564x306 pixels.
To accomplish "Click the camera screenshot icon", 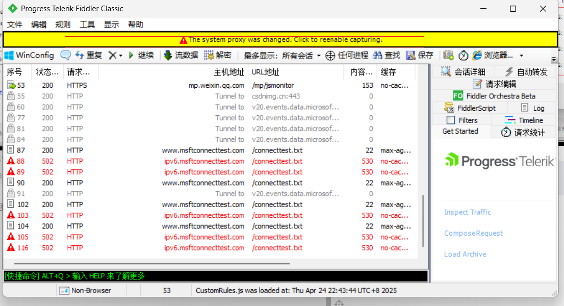I will click(448, 56).
